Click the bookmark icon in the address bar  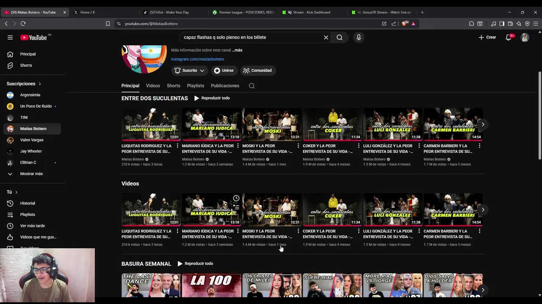pos(108,24)
